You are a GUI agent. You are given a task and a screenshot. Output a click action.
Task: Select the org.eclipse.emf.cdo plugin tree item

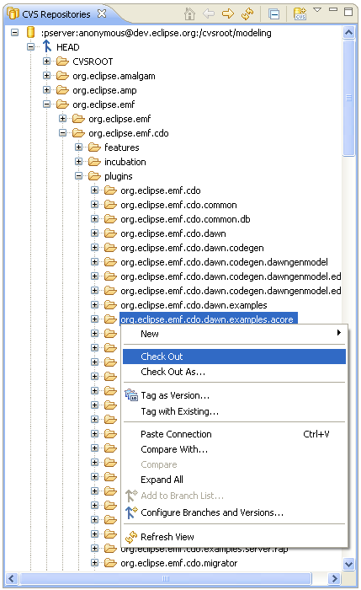coord(161,190)
